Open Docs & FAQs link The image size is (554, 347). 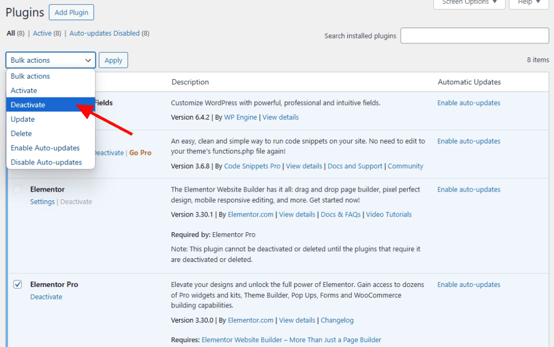point(341,214)
